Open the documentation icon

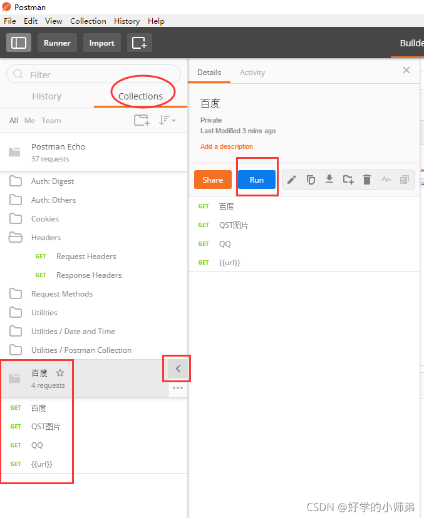[x=404, y=180]
